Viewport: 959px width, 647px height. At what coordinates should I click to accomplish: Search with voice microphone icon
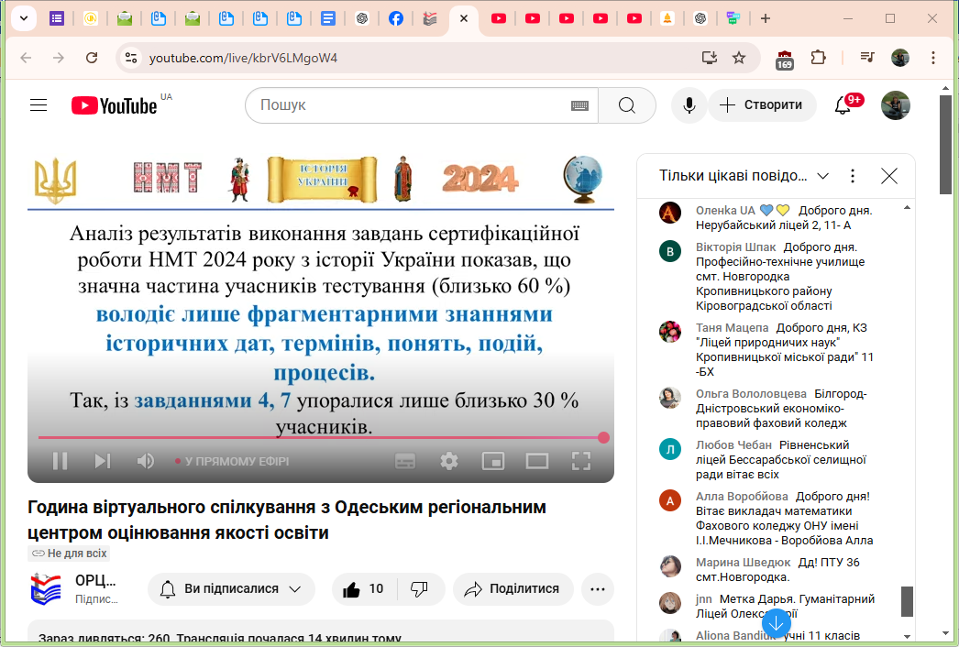pyautogui.click(x=689, y=105)
